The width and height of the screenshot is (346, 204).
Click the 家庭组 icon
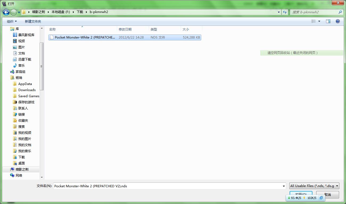(12, 71)
